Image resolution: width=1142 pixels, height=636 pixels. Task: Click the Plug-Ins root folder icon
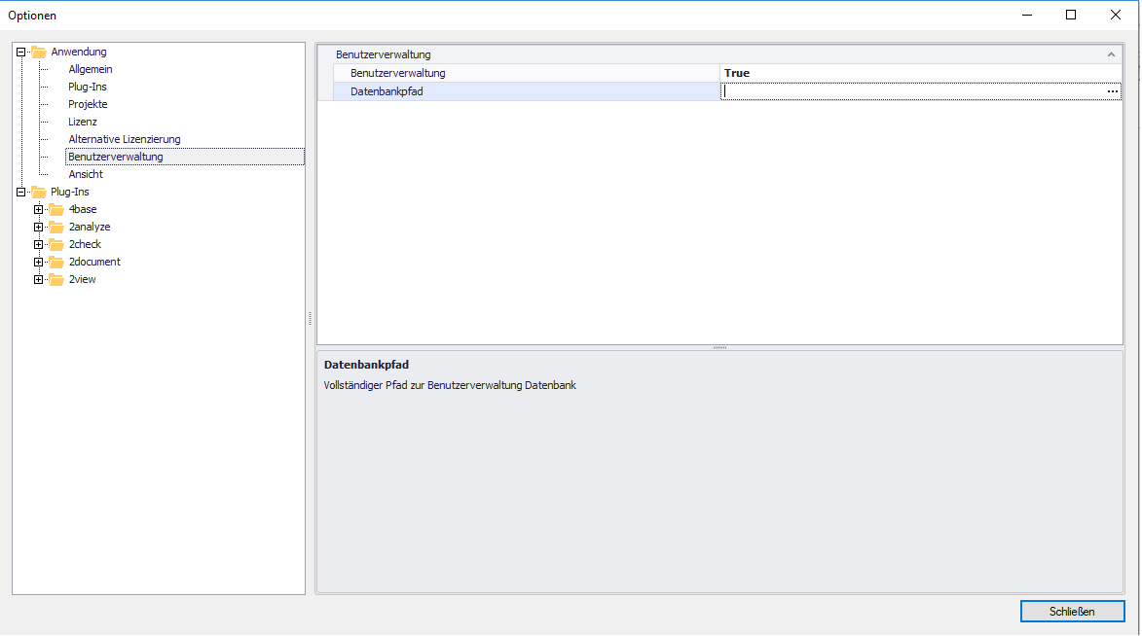tap(39, 193)
